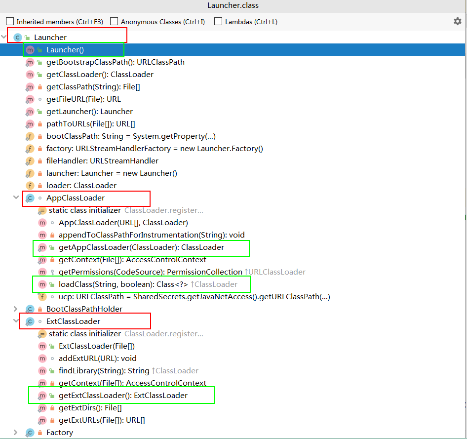Click the Launcher class icon
The width and height of the screenshot is (467, 439).
point(18,37)
